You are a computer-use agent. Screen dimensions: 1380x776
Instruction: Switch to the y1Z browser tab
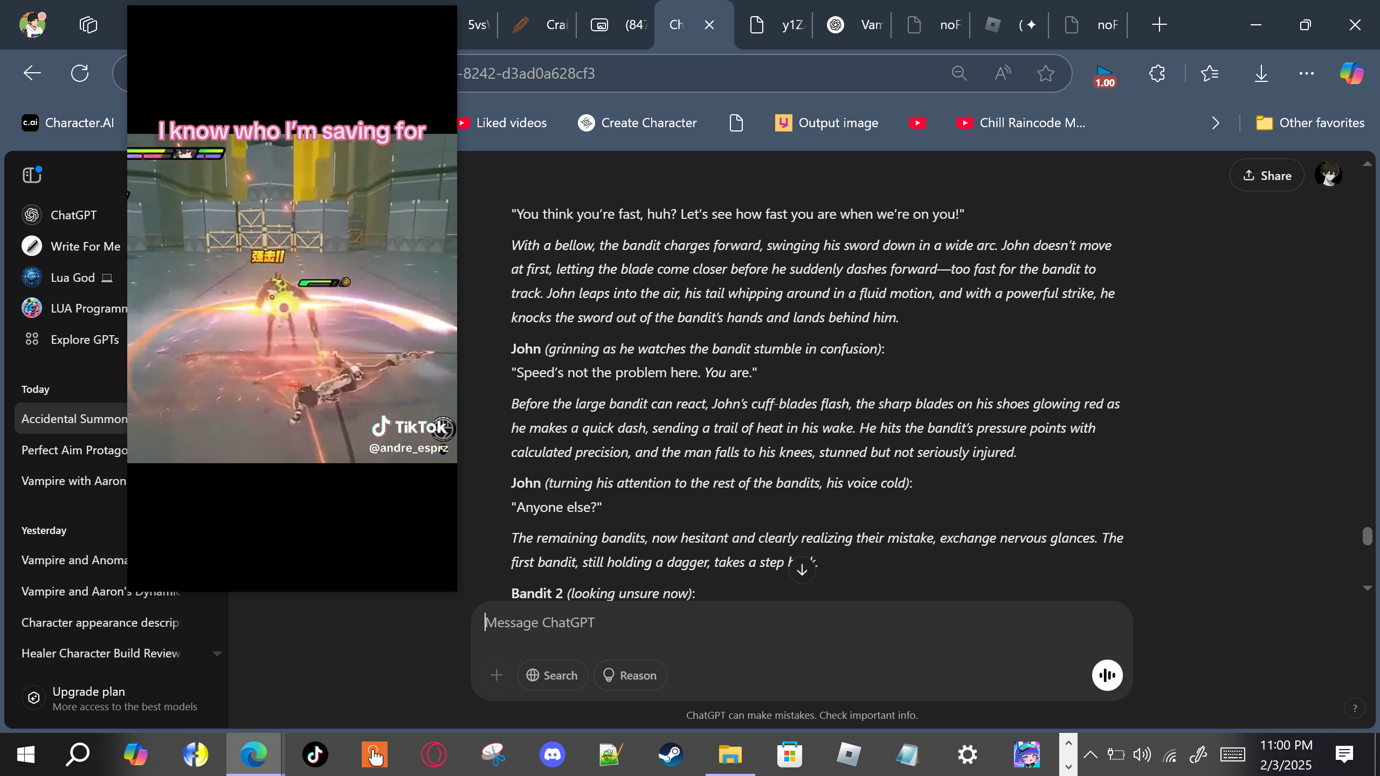pyautogui.click(x=774, y=25)
